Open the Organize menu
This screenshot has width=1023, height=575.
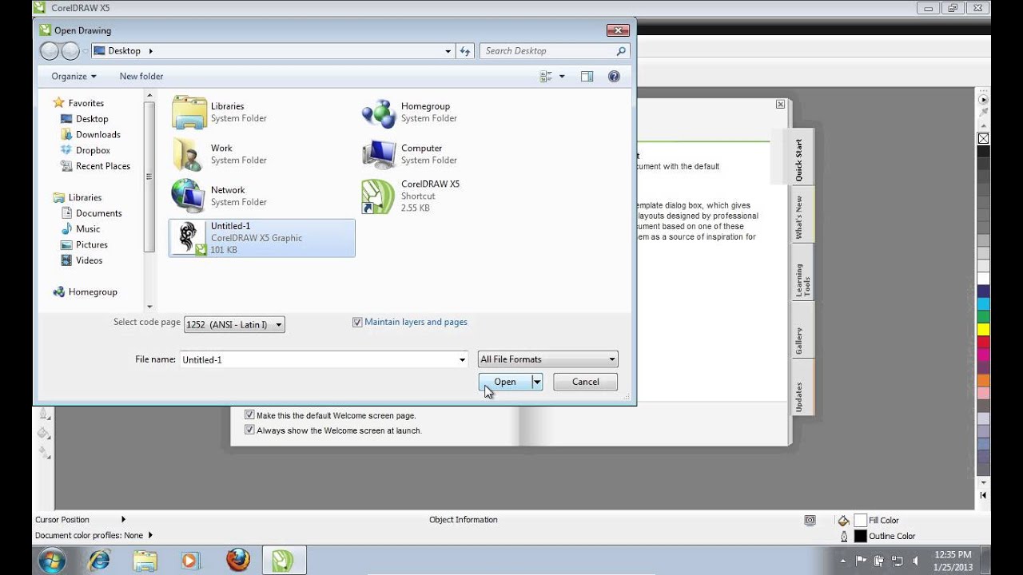point(74,77)
